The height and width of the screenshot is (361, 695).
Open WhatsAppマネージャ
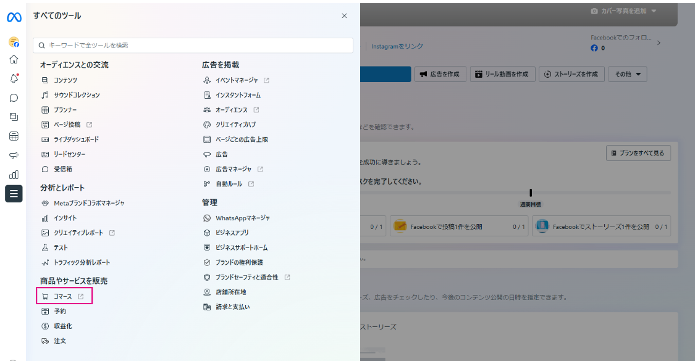(x=236, y=218)
